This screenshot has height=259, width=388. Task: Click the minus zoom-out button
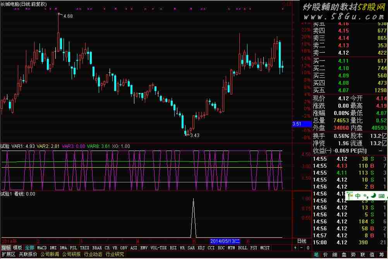click(301, 248)
